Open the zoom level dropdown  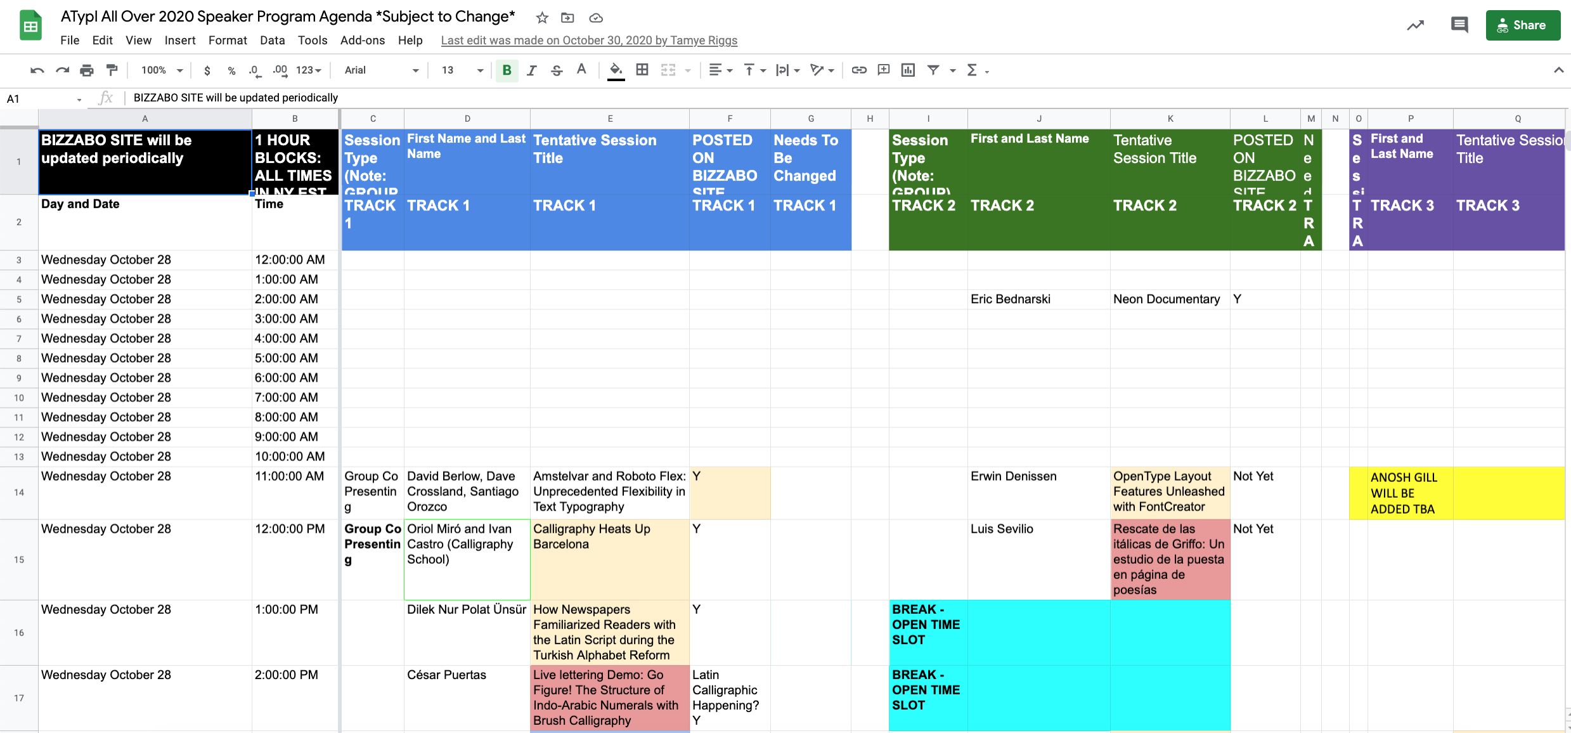click(x=162, y=70)
